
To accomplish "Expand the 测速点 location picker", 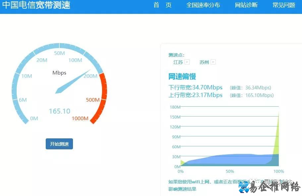I will 176,55.
